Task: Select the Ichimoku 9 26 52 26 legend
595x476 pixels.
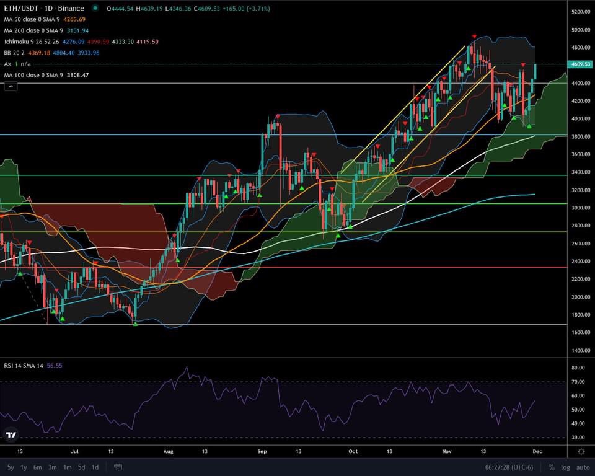Action: (x=32, y=42)
